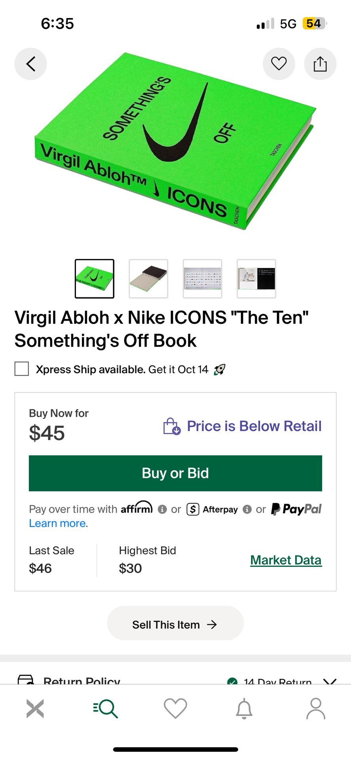Favorite this item with the heart icon

[279, 64]
